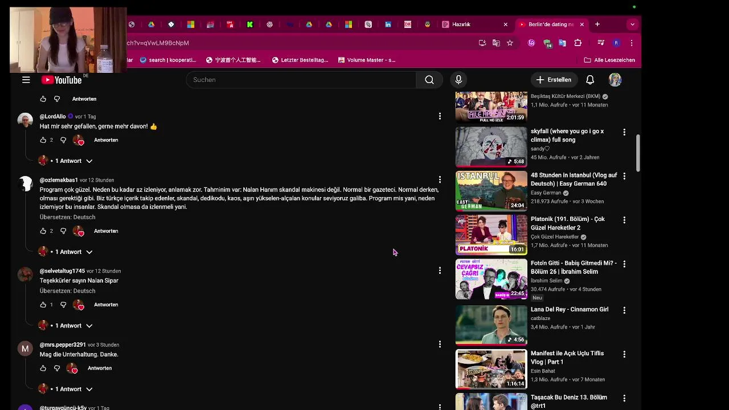Screen dimensions: 729x410
Task: Open the Easy German Istanbul vlog thumbnail
Action: pos(491,191)
